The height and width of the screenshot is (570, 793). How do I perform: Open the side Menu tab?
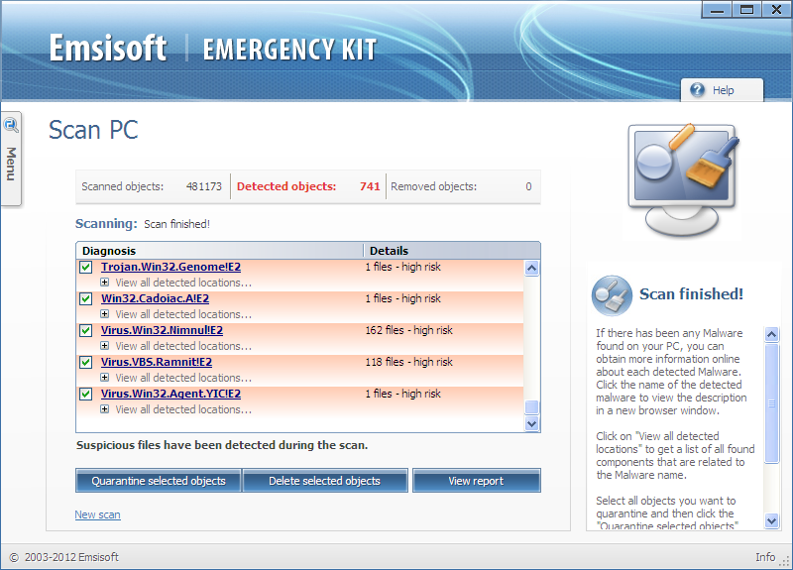pos(11,159)
